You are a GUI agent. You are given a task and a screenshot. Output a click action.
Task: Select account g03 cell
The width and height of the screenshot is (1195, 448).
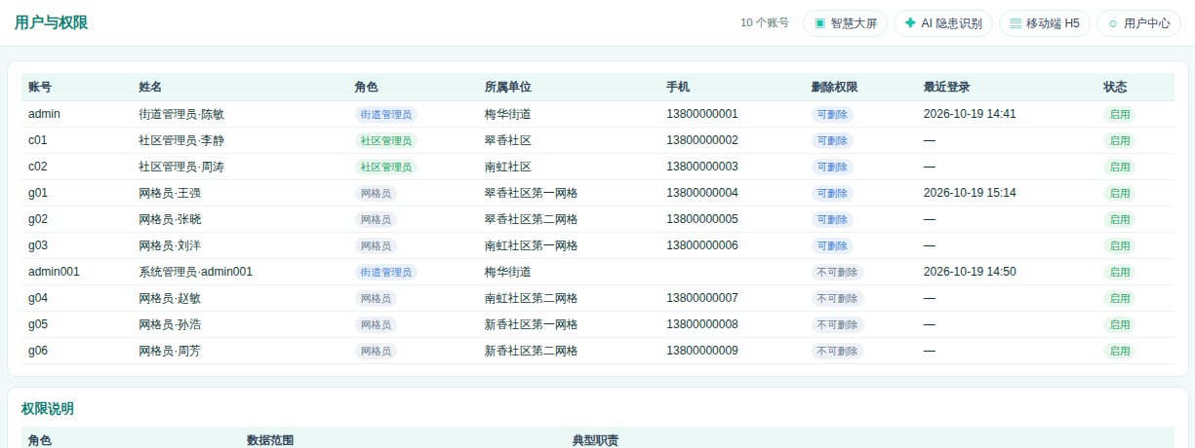[x=38, y=245]
